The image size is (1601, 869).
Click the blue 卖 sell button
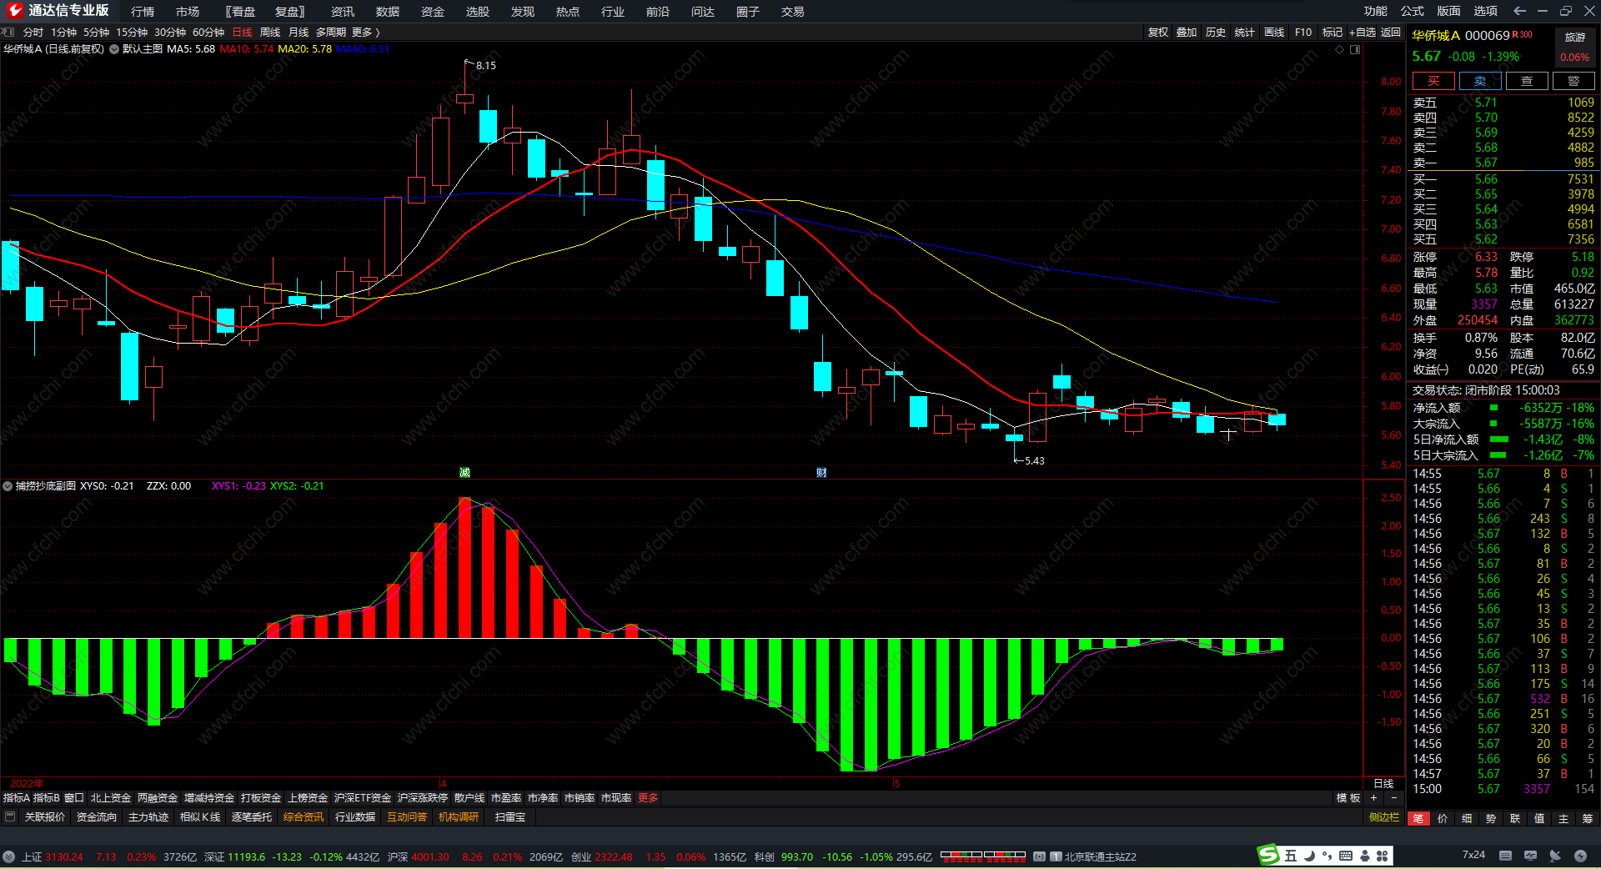click(1480, 81)
